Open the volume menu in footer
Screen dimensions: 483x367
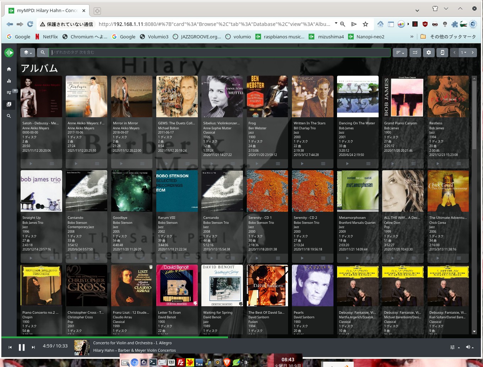470,347
